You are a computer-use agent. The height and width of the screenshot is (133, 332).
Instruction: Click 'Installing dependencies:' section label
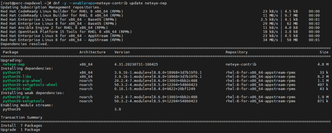click(27, 68)
